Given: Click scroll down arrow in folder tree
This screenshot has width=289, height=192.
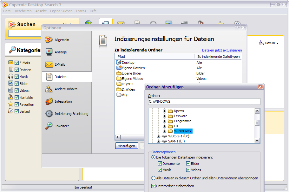Looking at the screenshot, I should tap(257, 141).
